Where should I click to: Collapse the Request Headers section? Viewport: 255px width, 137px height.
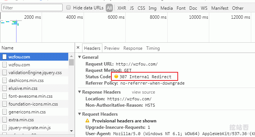pyautogui.click(x=79, y=114)
